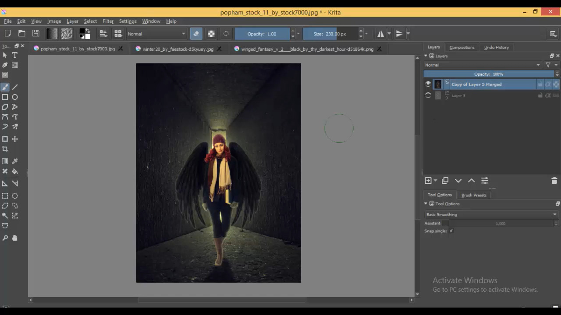Select the Zoom magnifier tool
Screen dimensions: 561x315
(5, 238)
